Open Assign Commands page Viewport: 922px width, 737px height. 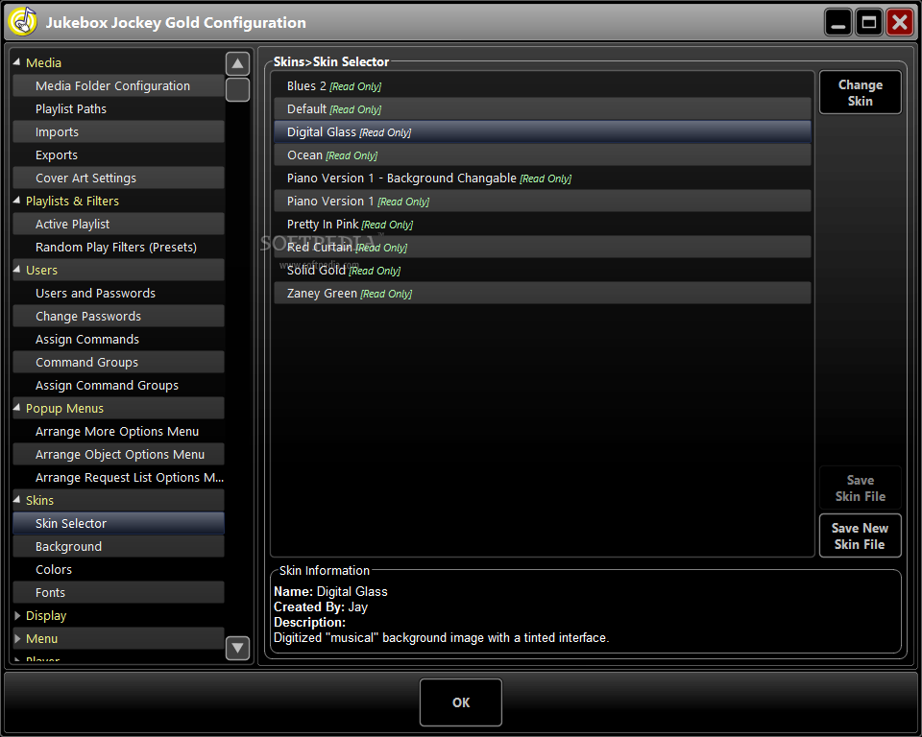click(x=118, y=339)
